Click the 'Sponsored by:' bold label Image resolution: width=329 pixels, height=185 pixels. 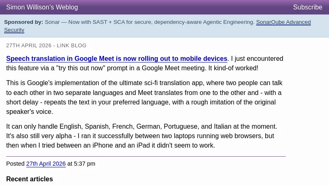click(23, 22)
